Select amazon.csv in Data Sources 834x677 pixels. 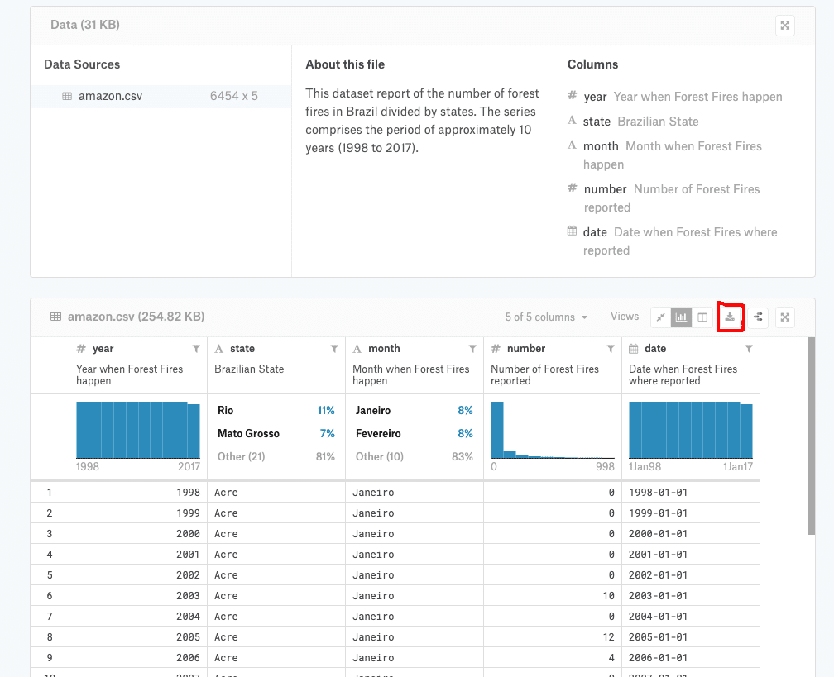click(161, 96)
